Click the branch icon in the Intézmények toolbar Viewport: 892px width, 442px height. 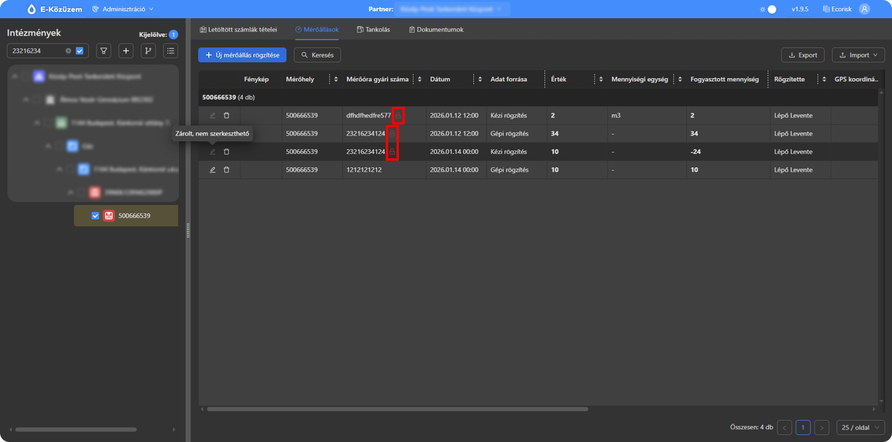tap(148, 51)
